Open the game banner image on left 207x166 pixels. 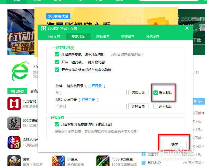pyautogui.click(x=21, y=32)
